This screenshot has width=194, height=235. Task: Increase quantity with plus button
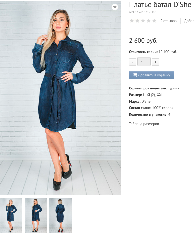155,62
